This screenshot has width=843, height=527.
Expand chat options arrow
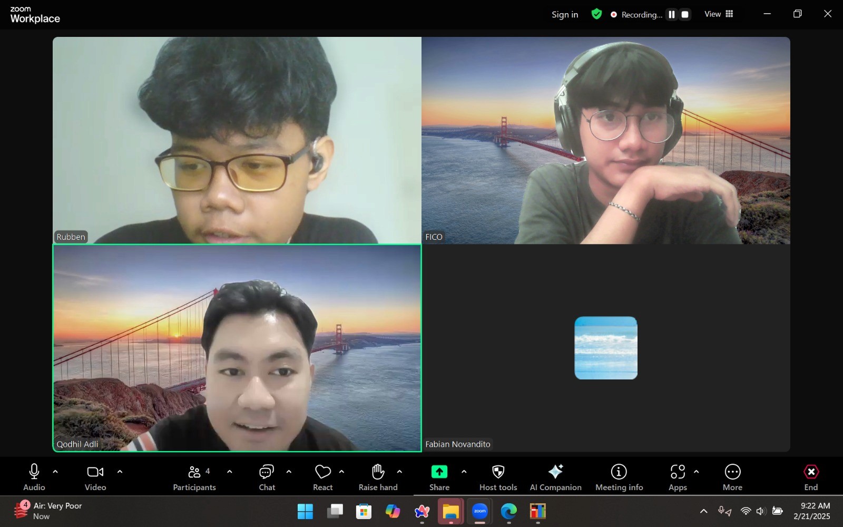pos(289,472)
